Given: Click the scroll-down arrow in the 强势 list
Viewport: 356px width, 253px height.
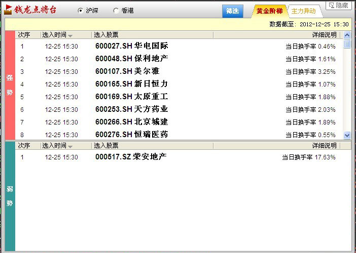Looking at the screenshot, I should 347,135.
